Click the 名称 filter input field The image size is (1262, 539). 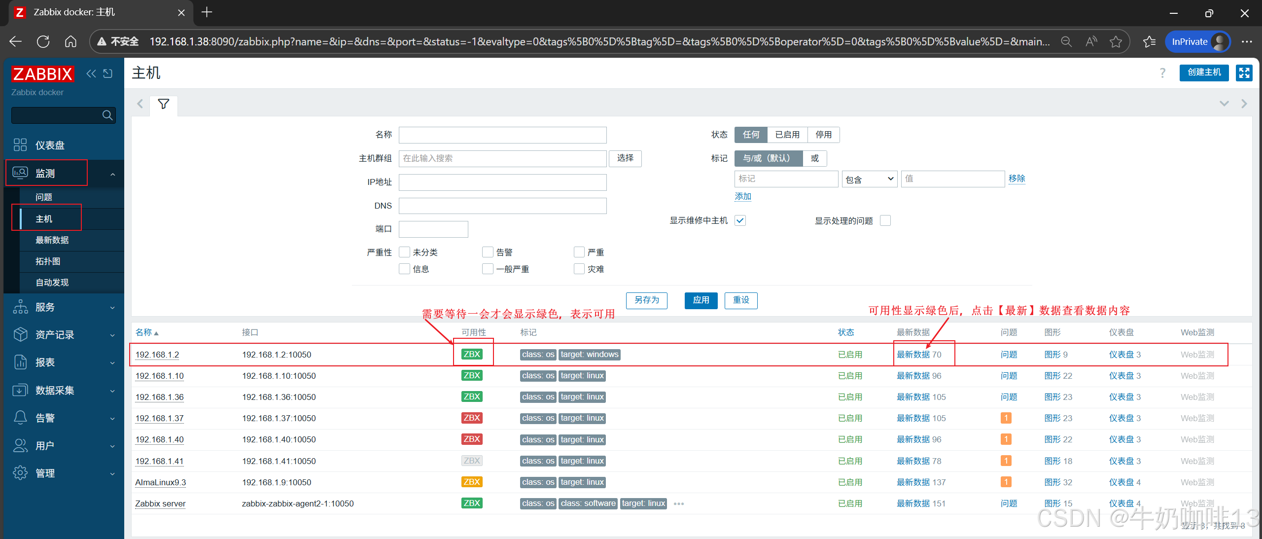(x=502, y=135)
